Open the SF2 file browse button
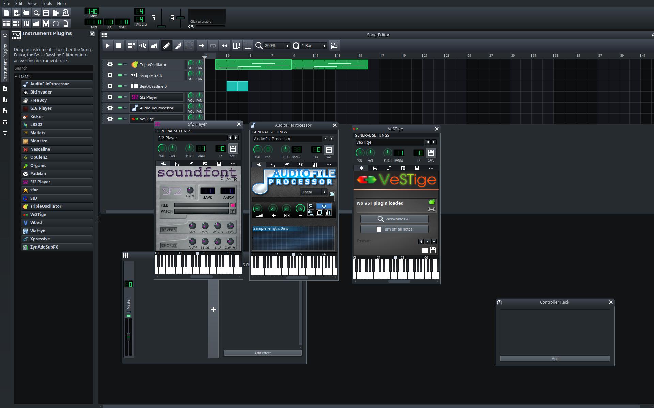 click(x=233, y=205)
